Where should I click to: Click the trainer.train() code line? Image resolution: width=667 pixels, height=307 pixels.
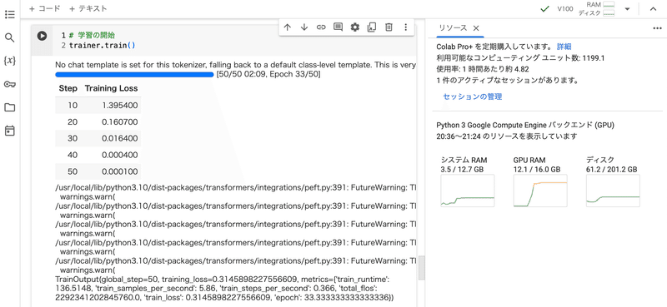coord(102,45)
